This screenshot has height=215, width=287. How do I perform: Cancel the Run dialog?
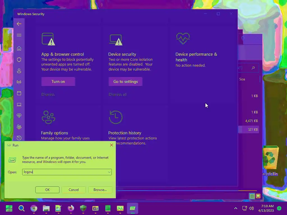[x=74, y=190]
